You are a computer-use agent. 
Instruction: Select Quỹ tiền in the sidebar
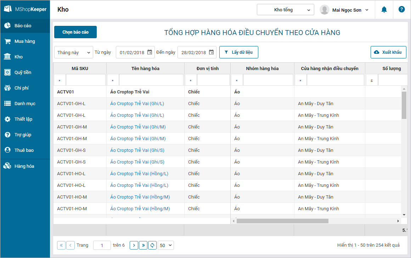pos(23,73)
